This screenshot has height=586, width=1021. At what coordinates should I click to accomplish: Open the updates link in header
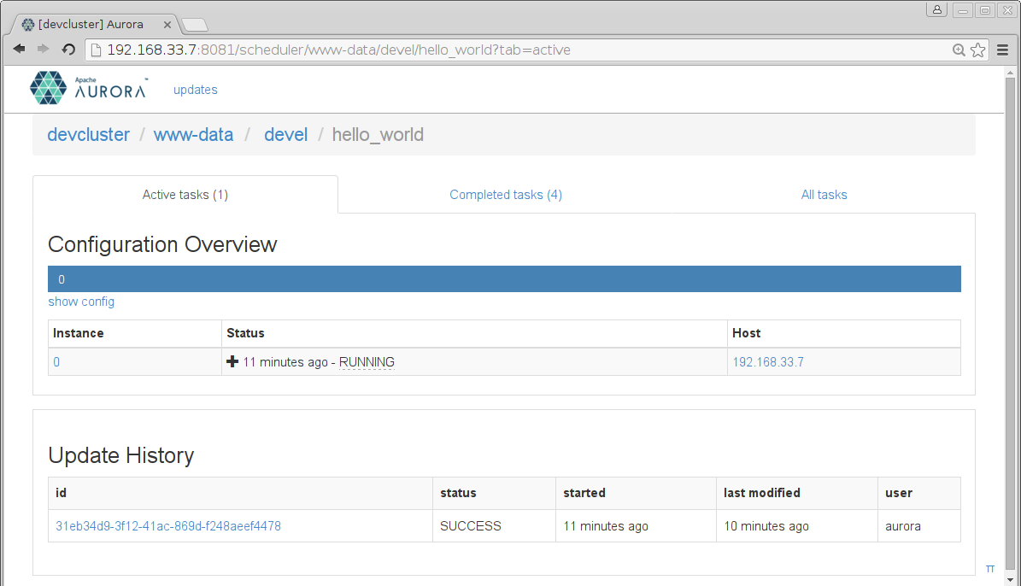coord(196,90)
